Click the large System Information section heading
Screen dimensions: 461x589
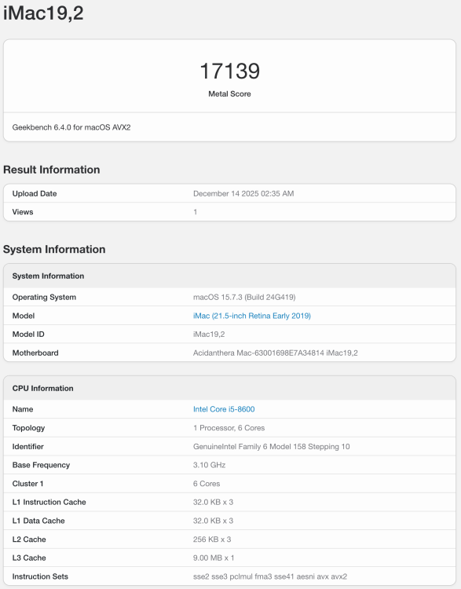54,249
